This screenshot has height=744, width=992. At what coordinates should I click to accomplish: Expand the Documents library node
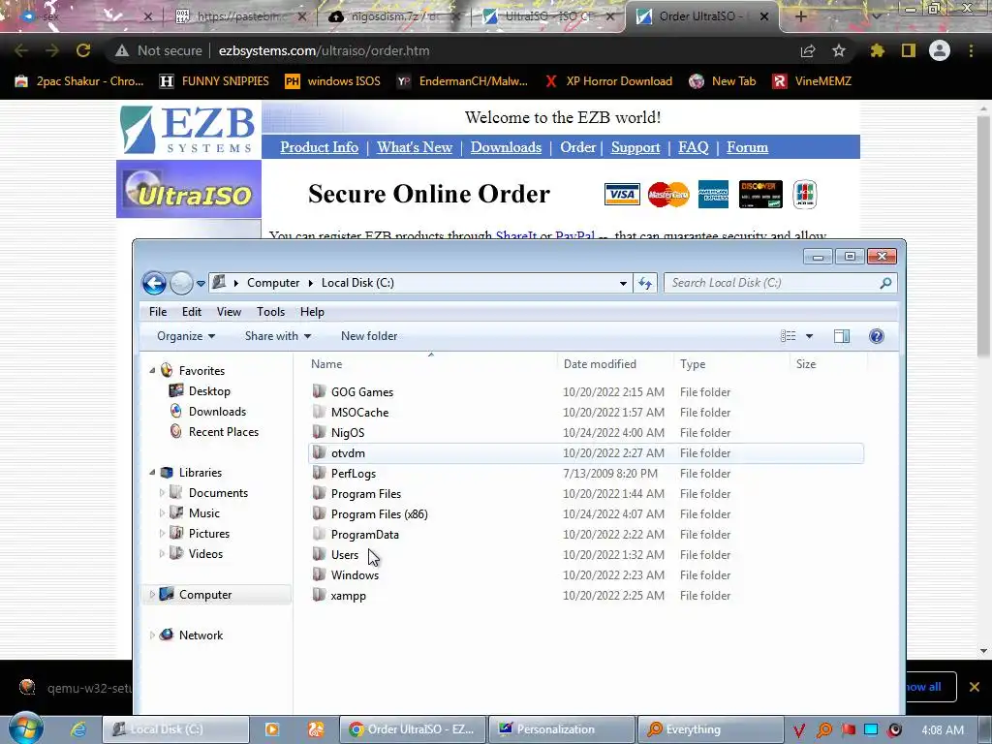tap(162, 493)
